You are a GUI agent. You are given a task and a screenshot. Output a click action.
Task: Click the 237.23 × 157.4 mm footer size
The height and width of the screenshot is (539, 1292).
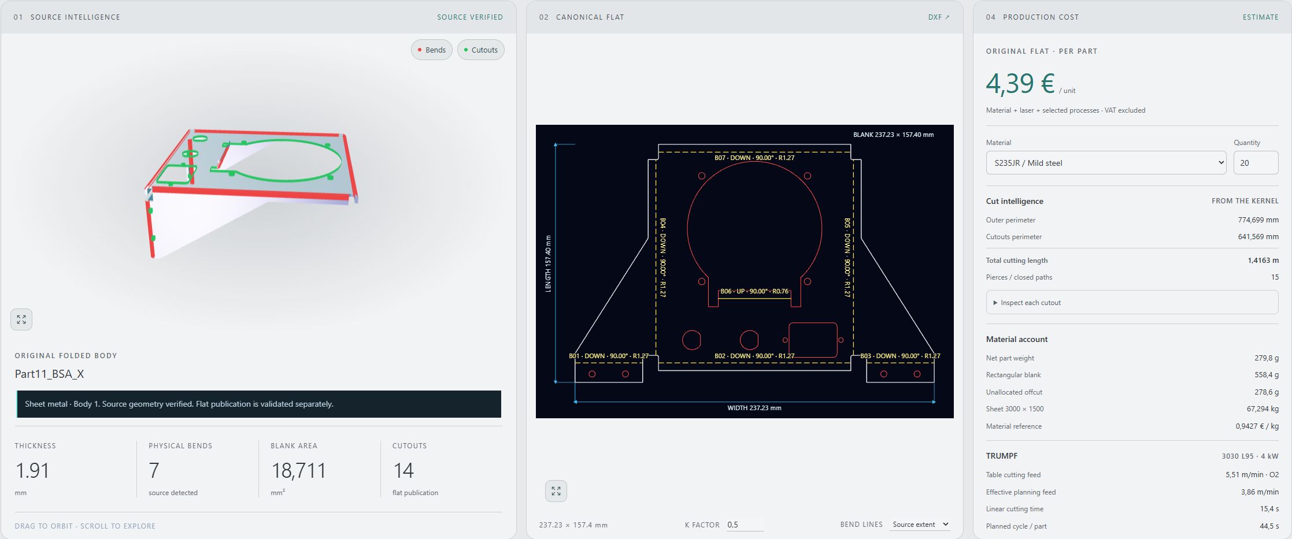[x=573, y=525]
